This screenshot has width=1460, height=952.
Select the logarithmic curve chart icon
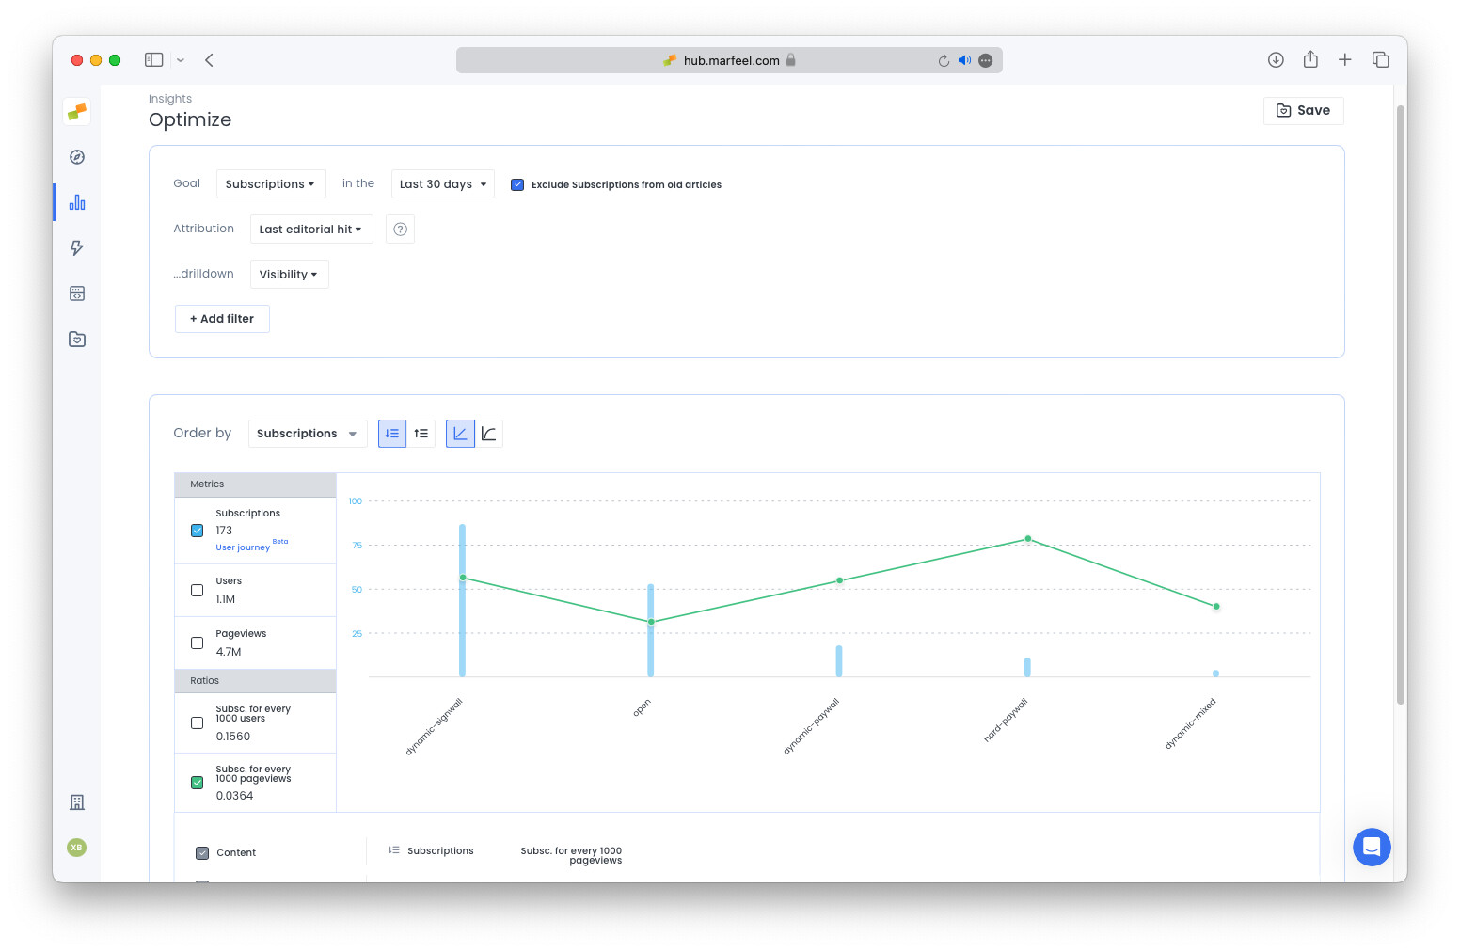tap(488, 433)
